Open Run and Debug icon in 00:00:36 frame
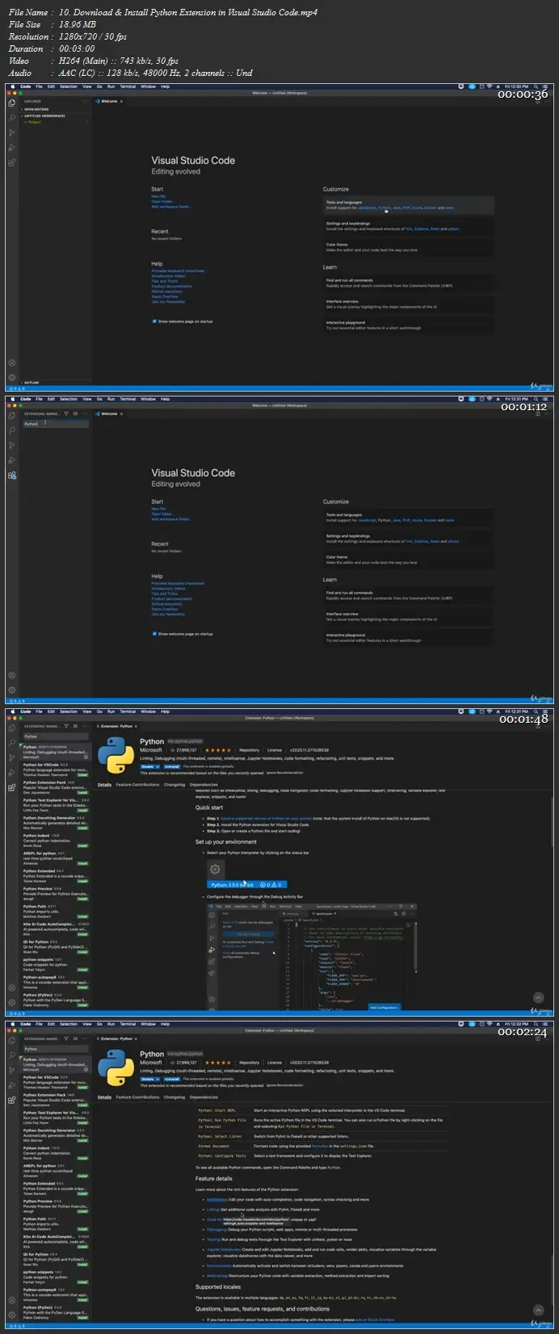The height and width of the screenshot is (1334, 559). [x=11, y=148]
